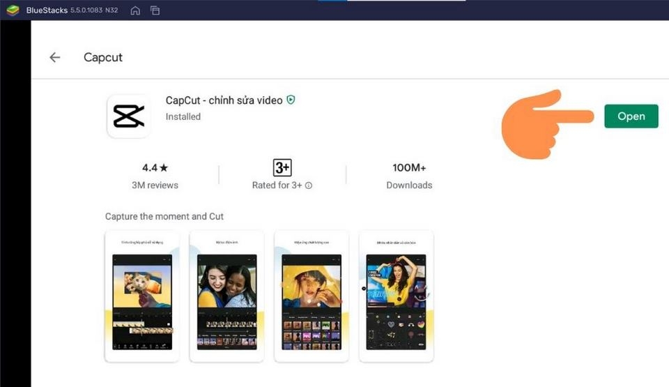Viewport: 669px width, 387px height.
Task: Open the 4.4 star rating reviews
Action: click(155, 168)
